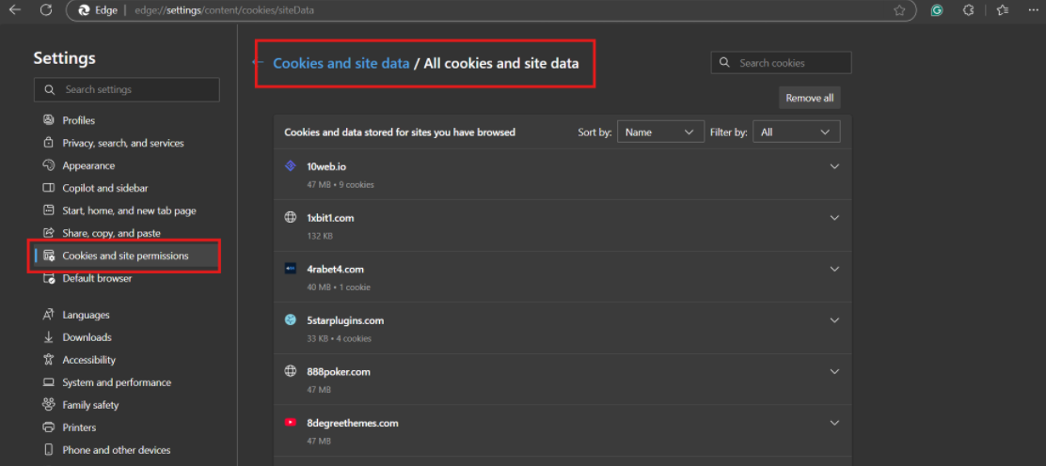Expand the 4rabet4.com entry chevron
This screenshot has width=1046, height=466.
point(833,270)
